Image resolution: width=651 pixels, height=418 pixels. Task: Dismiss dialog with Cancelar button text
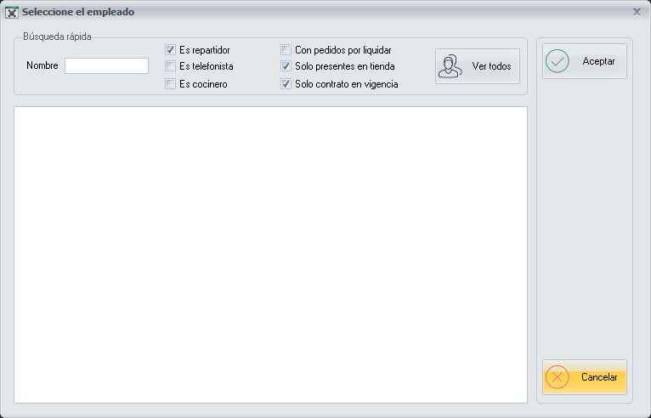pos(599,377)
